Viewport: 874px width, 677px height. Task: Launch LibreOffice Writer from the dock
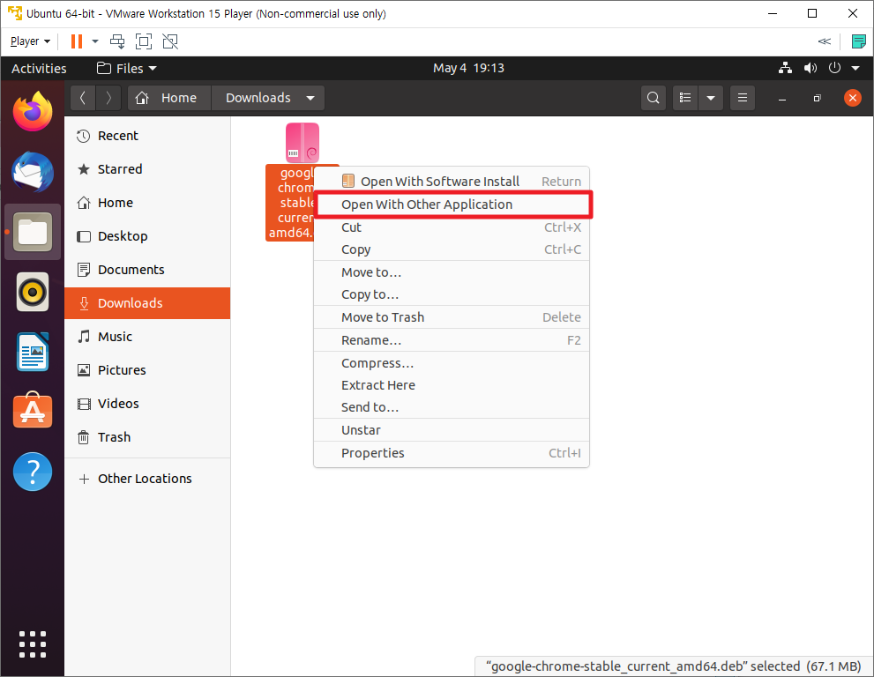(33, 352)
